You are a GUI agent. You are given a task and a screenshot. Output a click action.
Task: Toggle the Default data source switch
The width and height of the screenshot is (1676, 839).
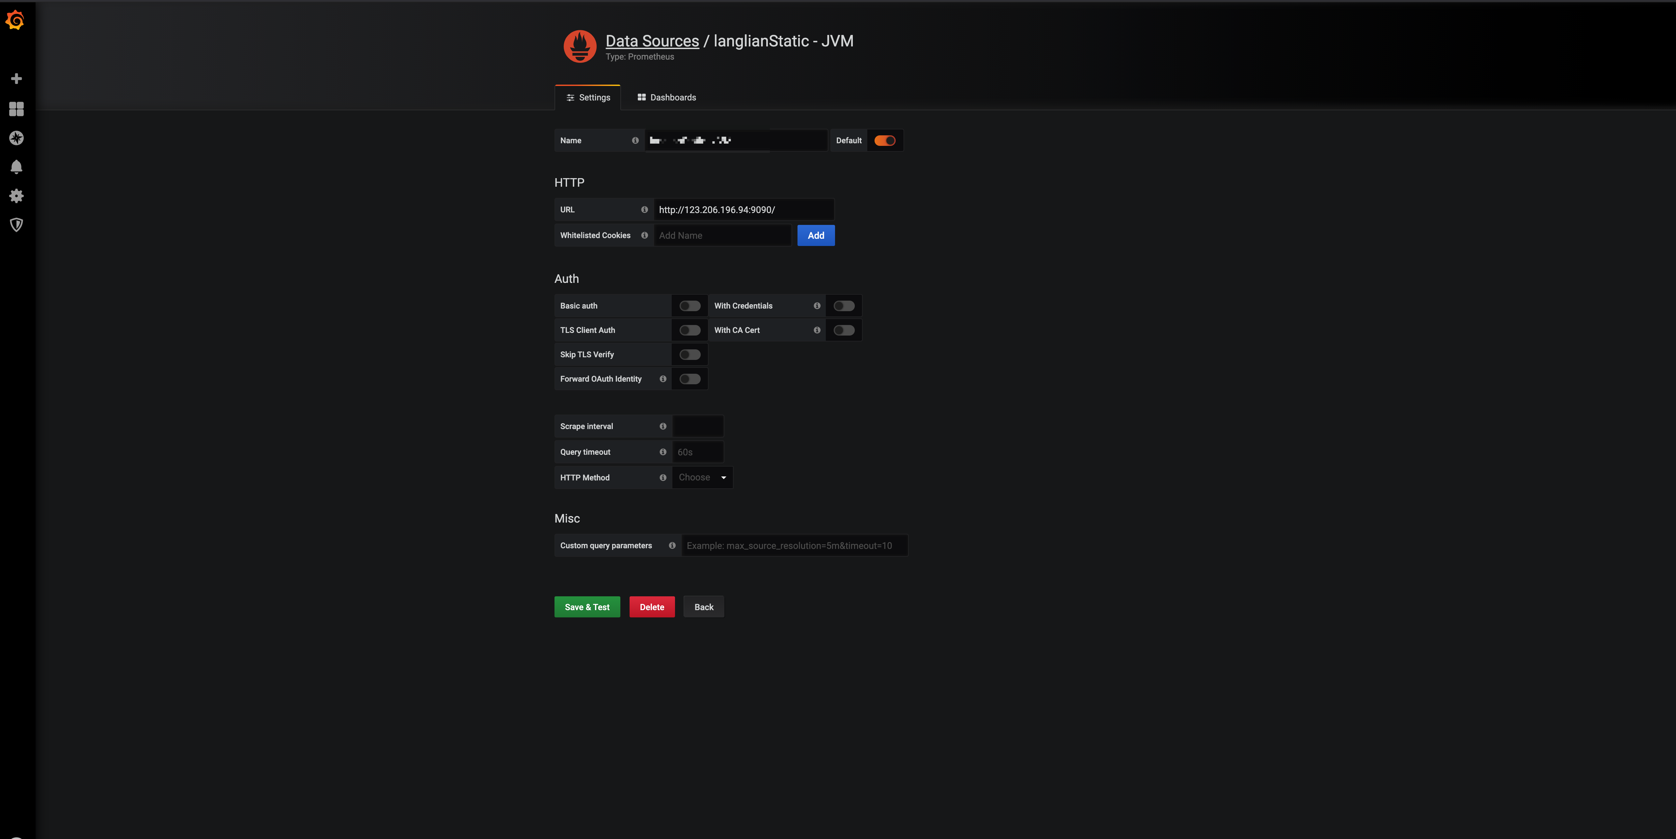point(884,141)
